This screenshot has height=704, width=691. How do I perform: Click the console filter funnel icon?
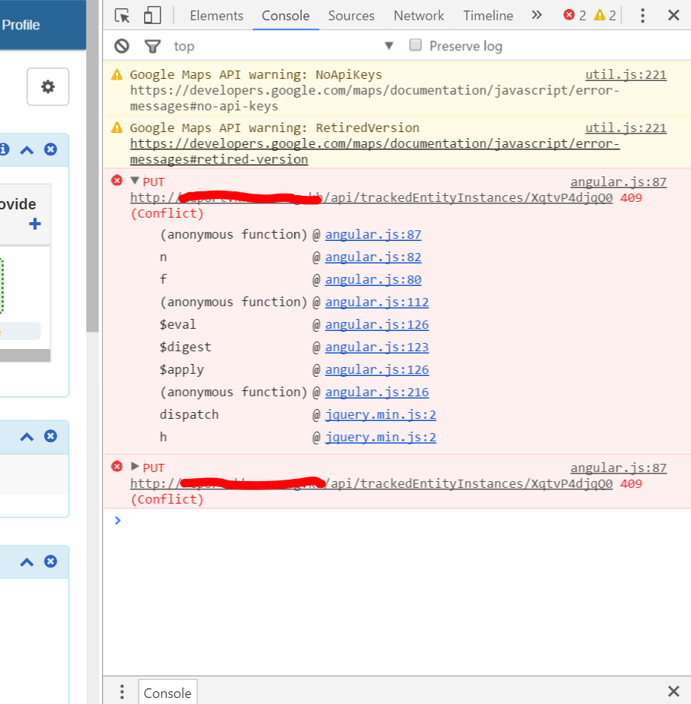pyautogui.click(x=152, y=47)
